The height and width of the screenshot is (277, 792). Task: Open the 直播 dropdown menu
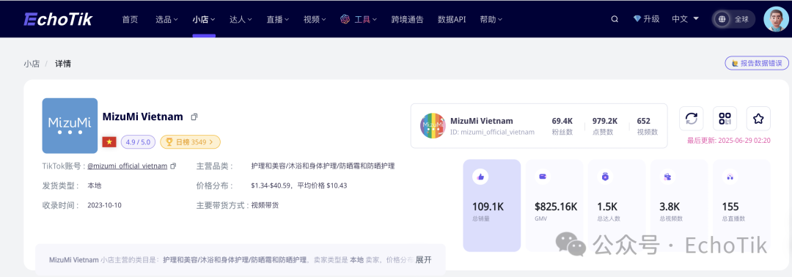pos(278,20)
